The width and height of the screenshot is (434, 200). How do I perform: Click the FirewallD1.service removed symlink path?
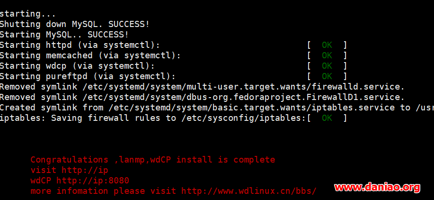244,97
